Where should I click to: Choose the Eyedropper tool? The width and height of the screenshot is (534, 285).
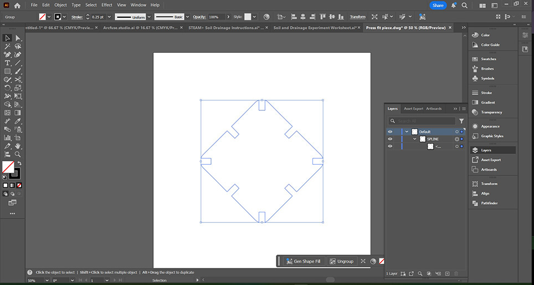(x=18, y=121)
